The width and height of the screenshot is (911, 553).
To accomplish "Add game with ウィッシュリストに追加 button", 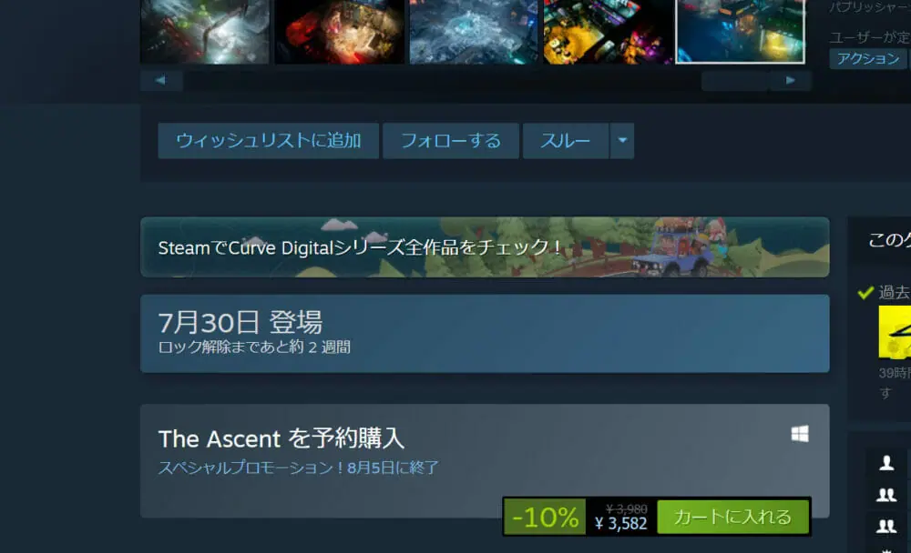I will 269,140.
